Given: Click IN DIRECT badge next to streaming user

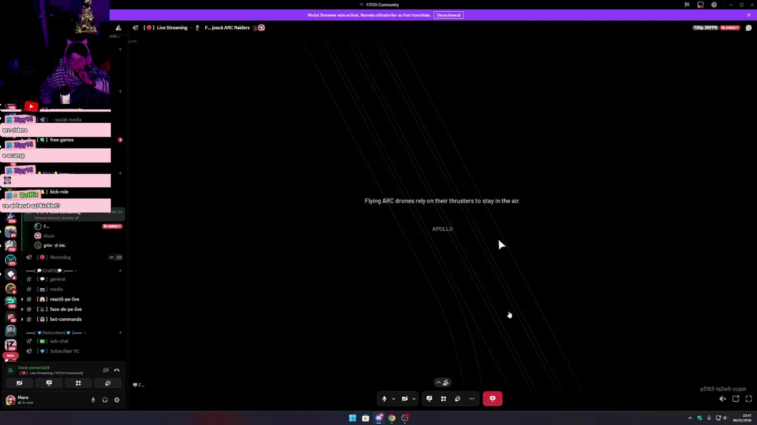Looking at the screenshot, I should [x=112, y=226].
